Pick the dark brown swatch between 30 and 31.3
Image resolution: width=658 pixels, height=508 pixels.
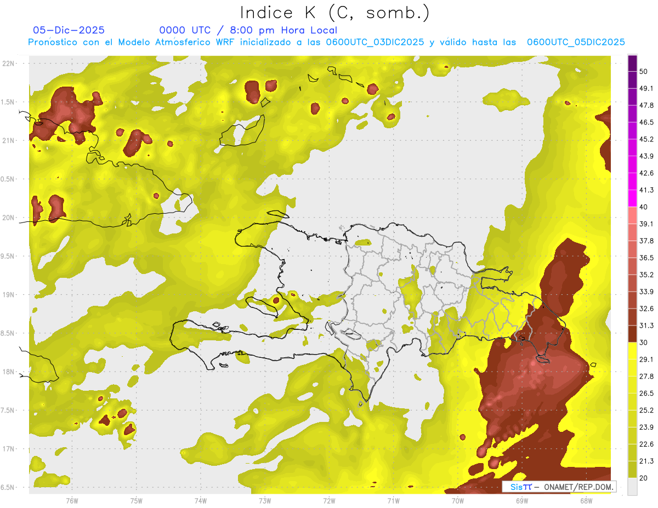632,334
